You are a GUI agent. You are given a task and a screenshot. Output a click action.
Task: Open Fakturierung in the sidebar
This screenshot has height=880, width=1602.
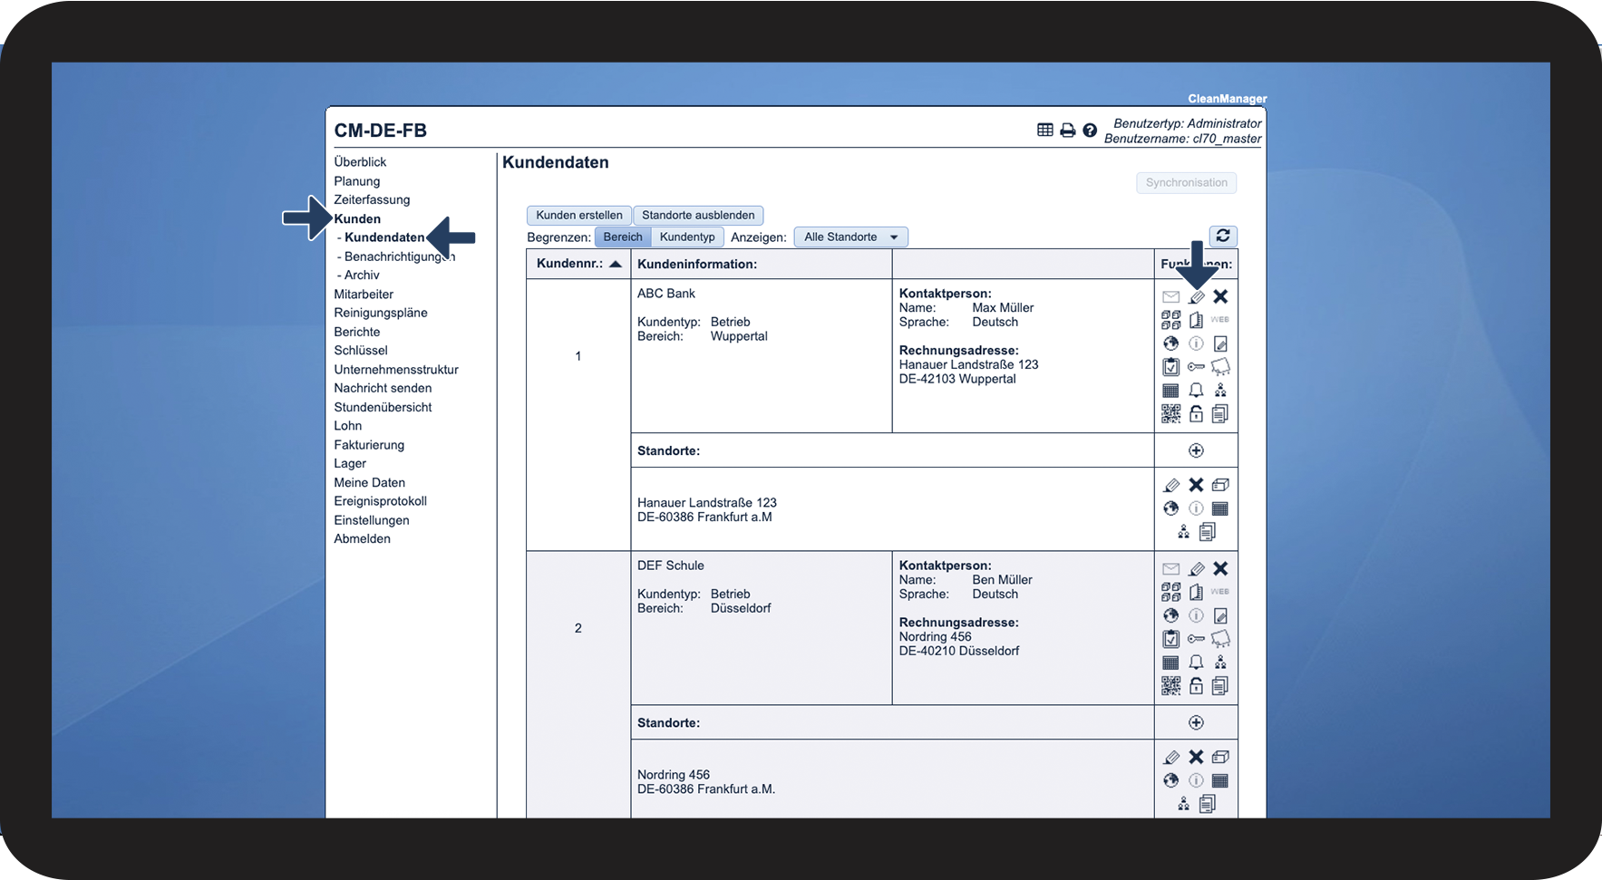(369, 445)
